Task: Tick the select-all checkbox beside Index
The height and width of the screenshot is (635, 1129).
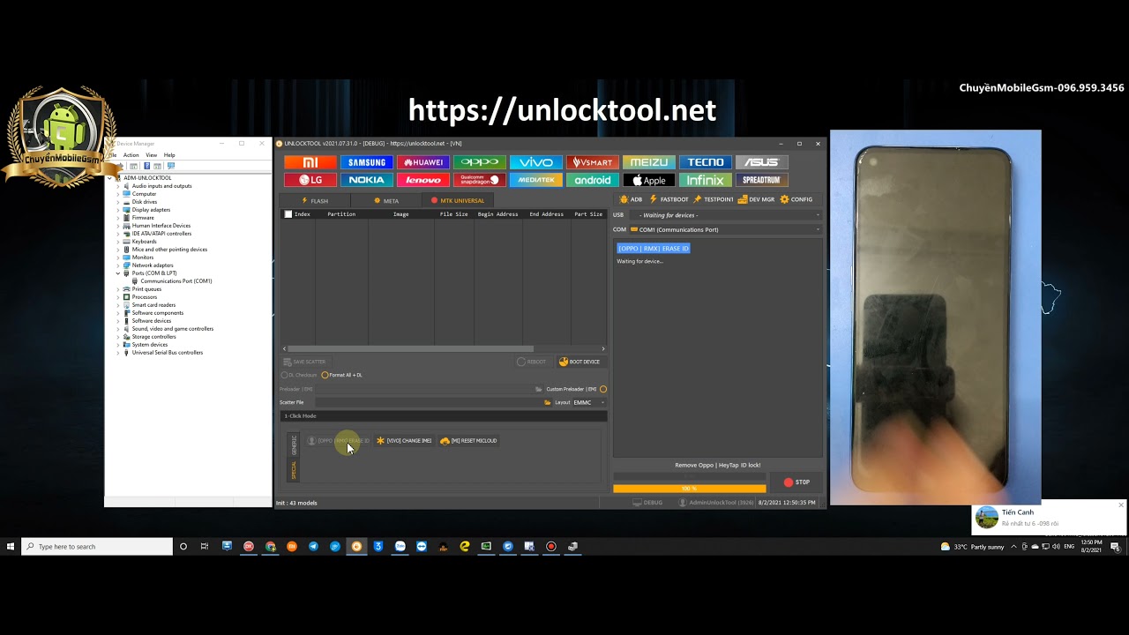Action: [288, 214]
